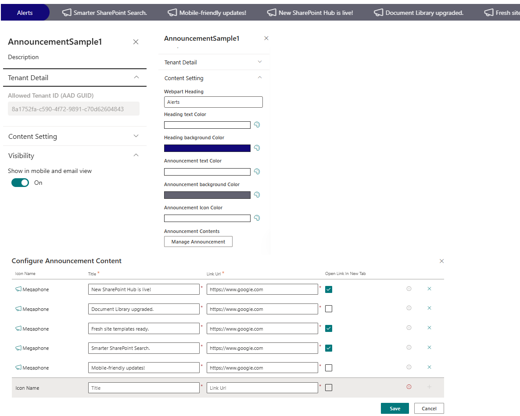Screen dimensions: 520x416
Task: Collapse the Tenant Detail section in left panel
Action: click(x=136, y=78)
